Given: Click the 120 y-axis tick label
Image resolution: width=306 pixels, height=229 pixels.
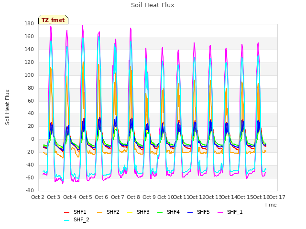Looking at the screenshot, I should point(29,62).
